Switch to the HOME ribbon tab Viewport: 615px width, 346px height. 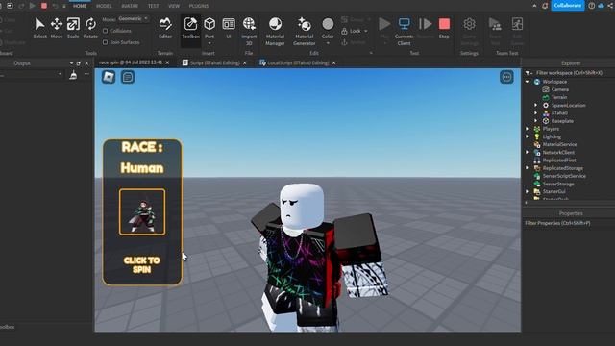[80, 6]
